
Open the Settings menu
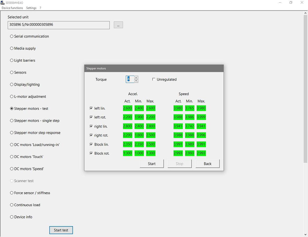(x=31, y=8)
